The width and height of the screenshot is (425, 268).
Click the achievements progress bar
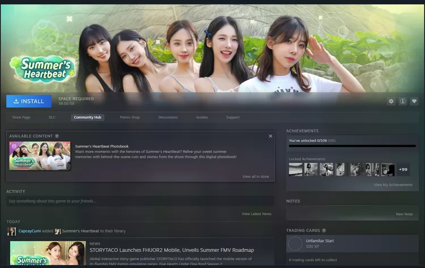coord(352,146)
